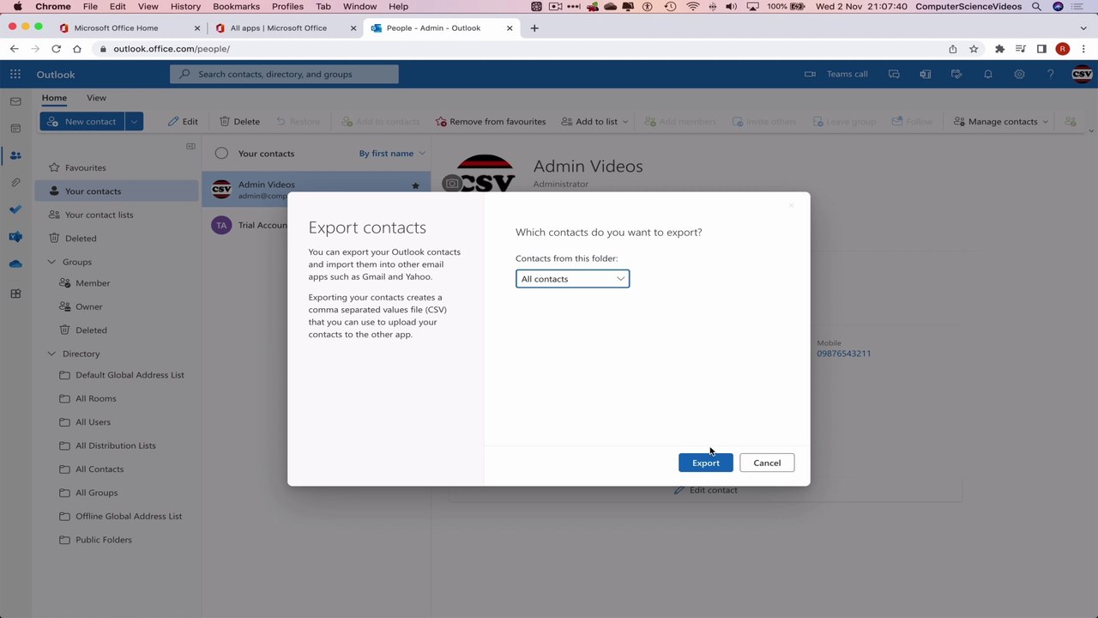Cancel the export dialog
This screenshot has height=618, width=1098.
767,463
